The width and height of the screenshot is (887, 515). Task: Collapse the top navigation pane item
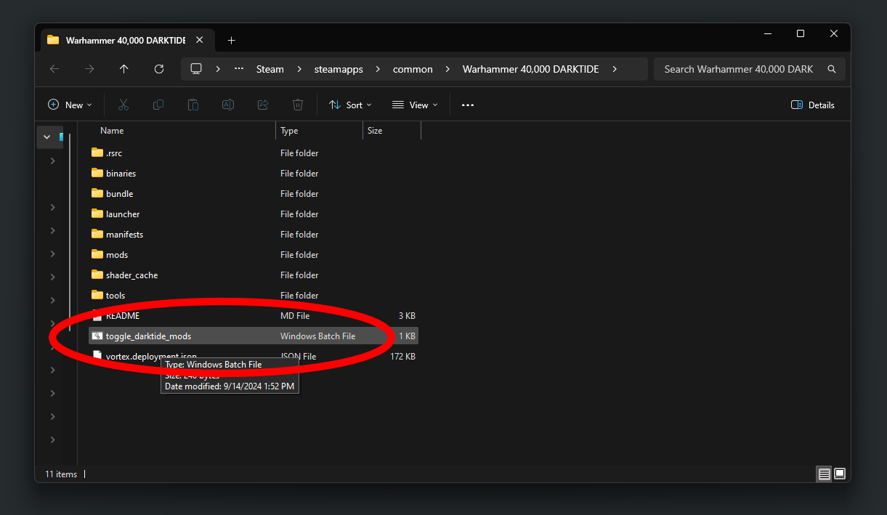[47, 137]
